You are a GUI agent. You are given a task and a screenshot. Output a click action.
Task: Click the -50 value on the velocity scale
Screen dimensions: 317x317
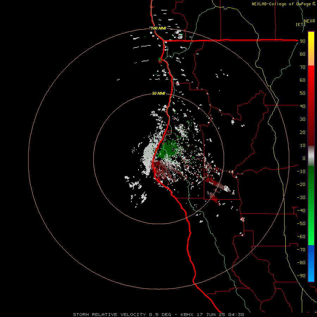coord(301,223)
